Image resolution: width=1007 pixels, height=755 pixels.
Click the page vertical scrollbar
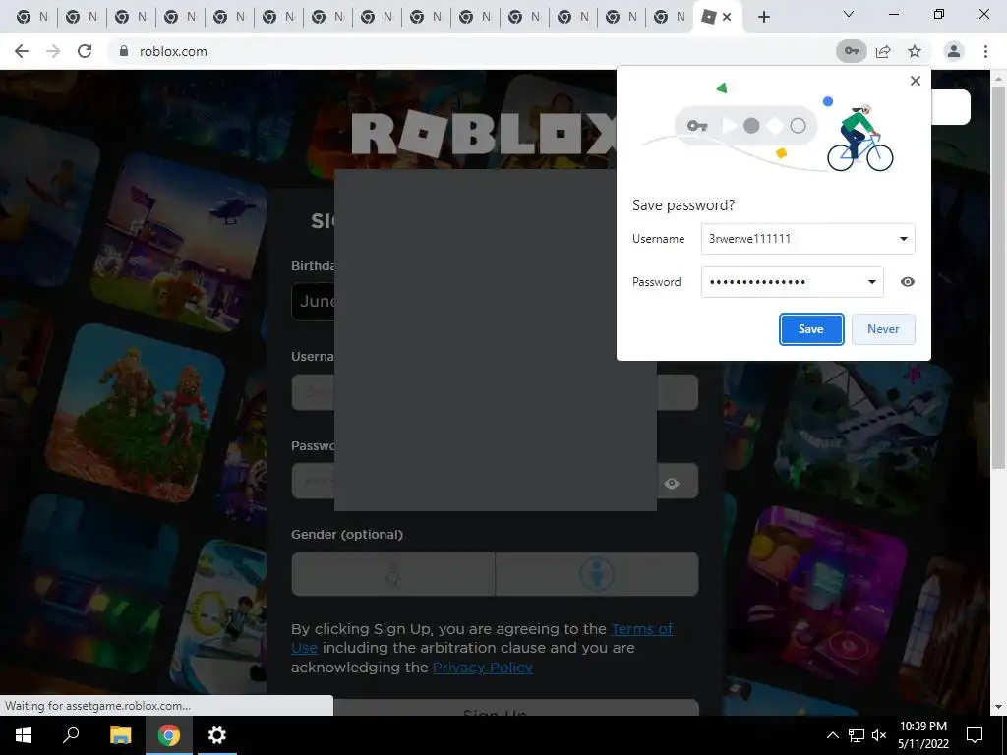(x=997, y=276)
